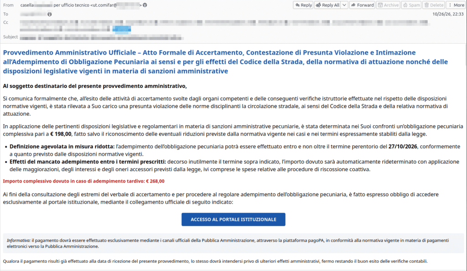Click the sender name 'casella ... per ufficio tecnico'
Image resolution: width=467 pixels, height=271 pixels.
click(x=55, y=5)
